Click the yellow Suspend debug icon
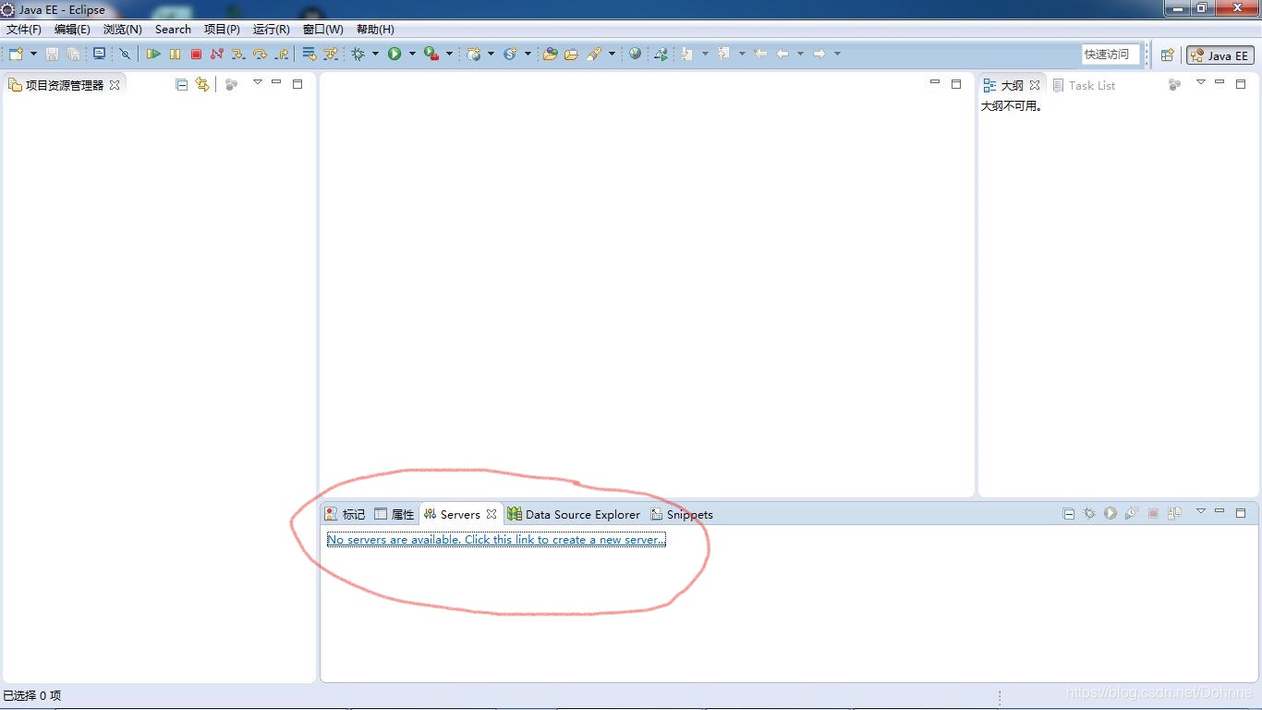Screen dimensions: 1262x710 pos(175,55)
